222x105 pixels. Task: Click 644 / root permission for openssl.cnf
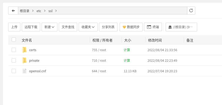[99, 71]
